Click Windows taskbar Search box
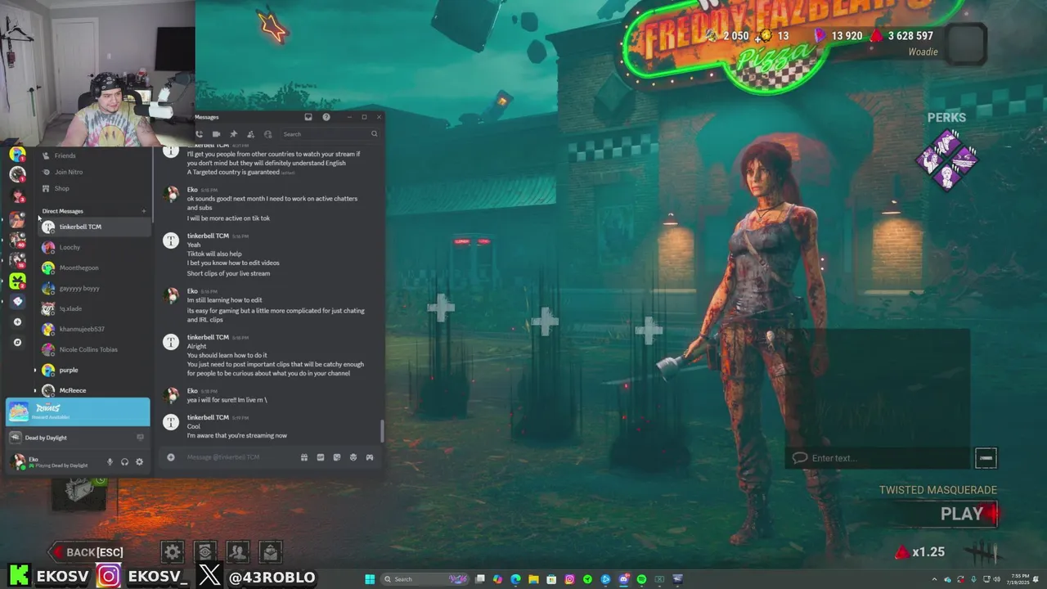 click(x=425, y=579)
